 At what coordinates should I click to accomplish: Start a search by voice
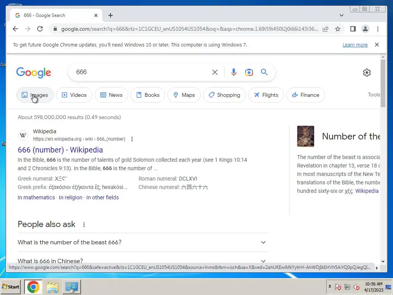pos(234,72)
